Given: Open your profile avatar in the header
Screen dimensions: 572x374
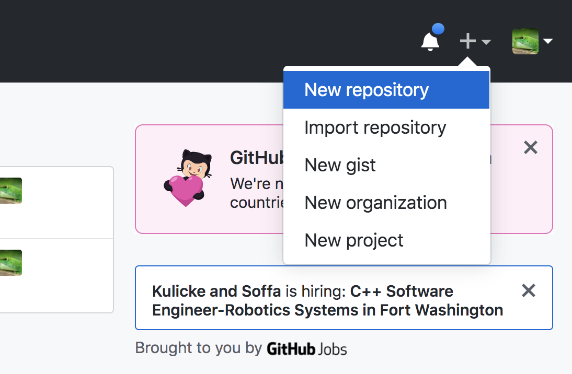Looking at the screenshot, I should (x=525, y=41).
